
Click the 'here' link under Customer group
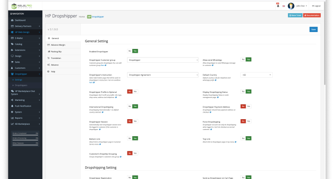pyautogui.click(x=103, y=65)
